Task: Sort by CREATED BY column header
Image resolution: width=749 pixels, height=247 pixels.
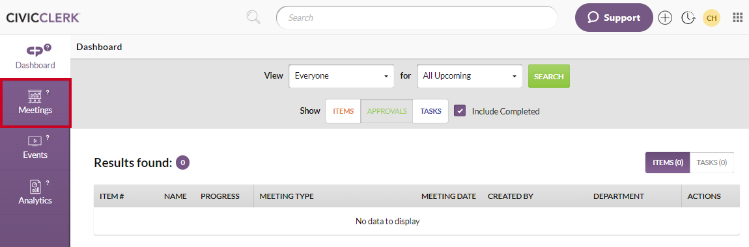Action: (510, 196)
